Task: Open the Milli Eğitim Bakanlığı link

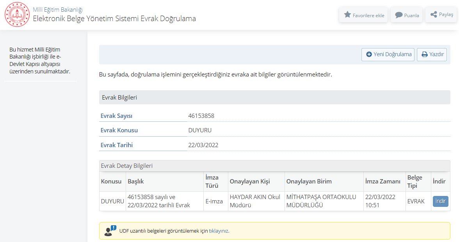Action: coord(57,10)
